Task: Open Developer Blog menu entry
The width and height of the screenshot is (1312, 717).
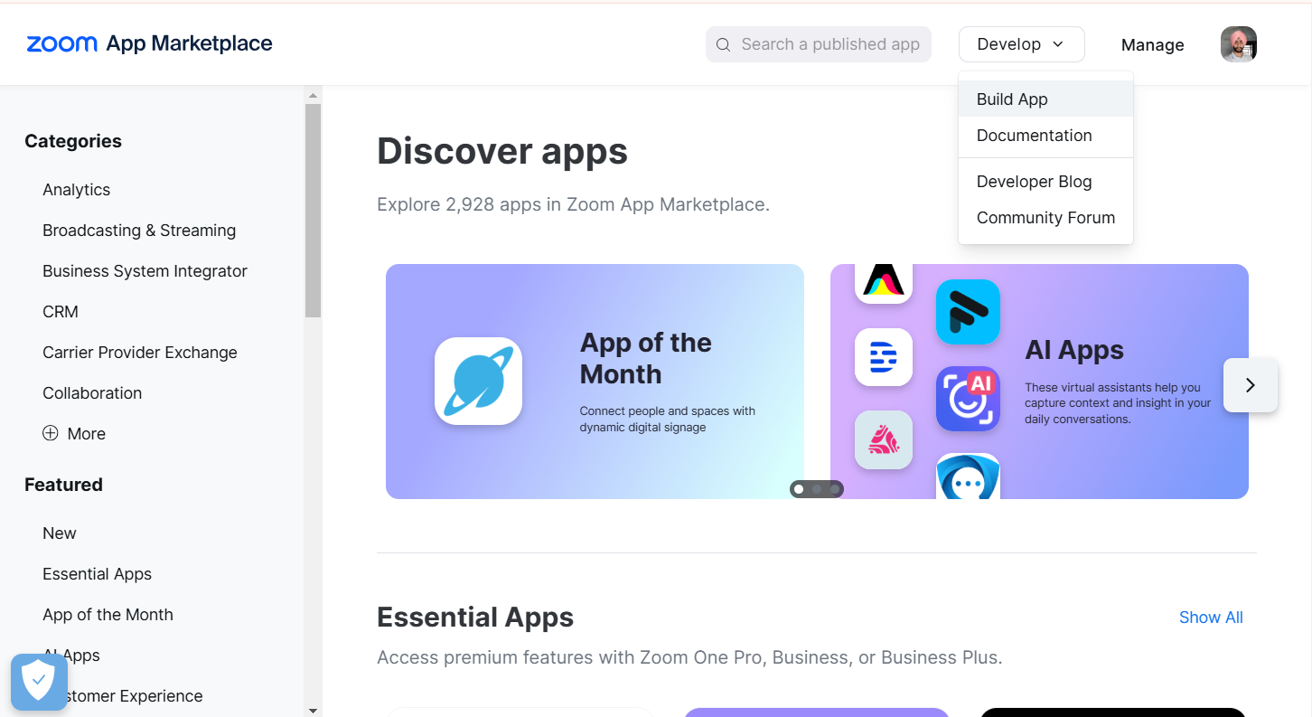Action: click(1045, 182)
